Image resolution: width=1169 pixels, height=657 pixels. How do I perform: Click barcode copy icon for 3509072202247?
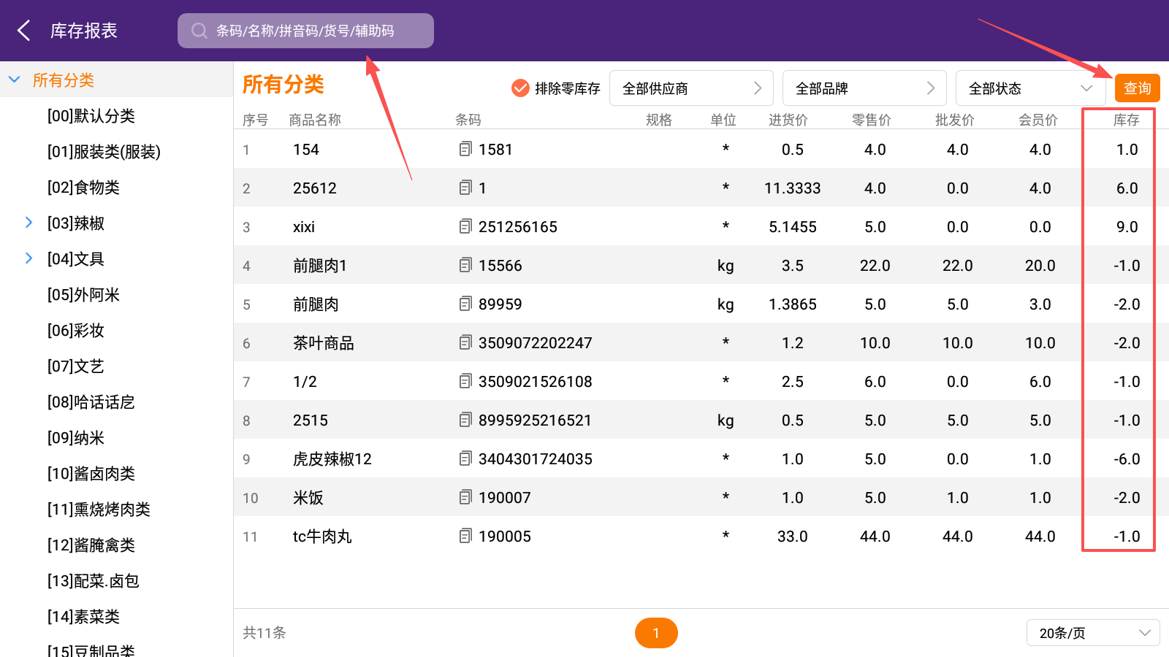point(465,343)
